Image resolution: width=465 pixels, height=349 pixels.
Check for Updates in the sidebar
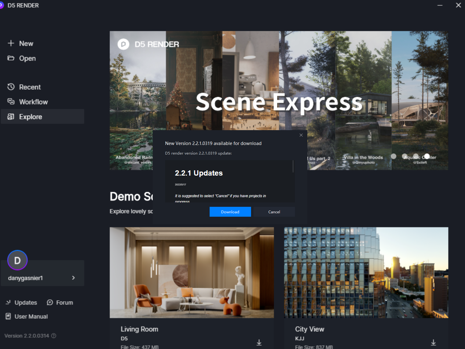[21, 302]
